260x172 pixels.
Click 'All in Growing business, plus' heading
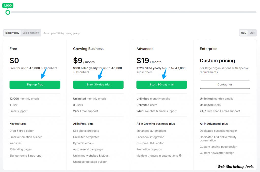156,124
